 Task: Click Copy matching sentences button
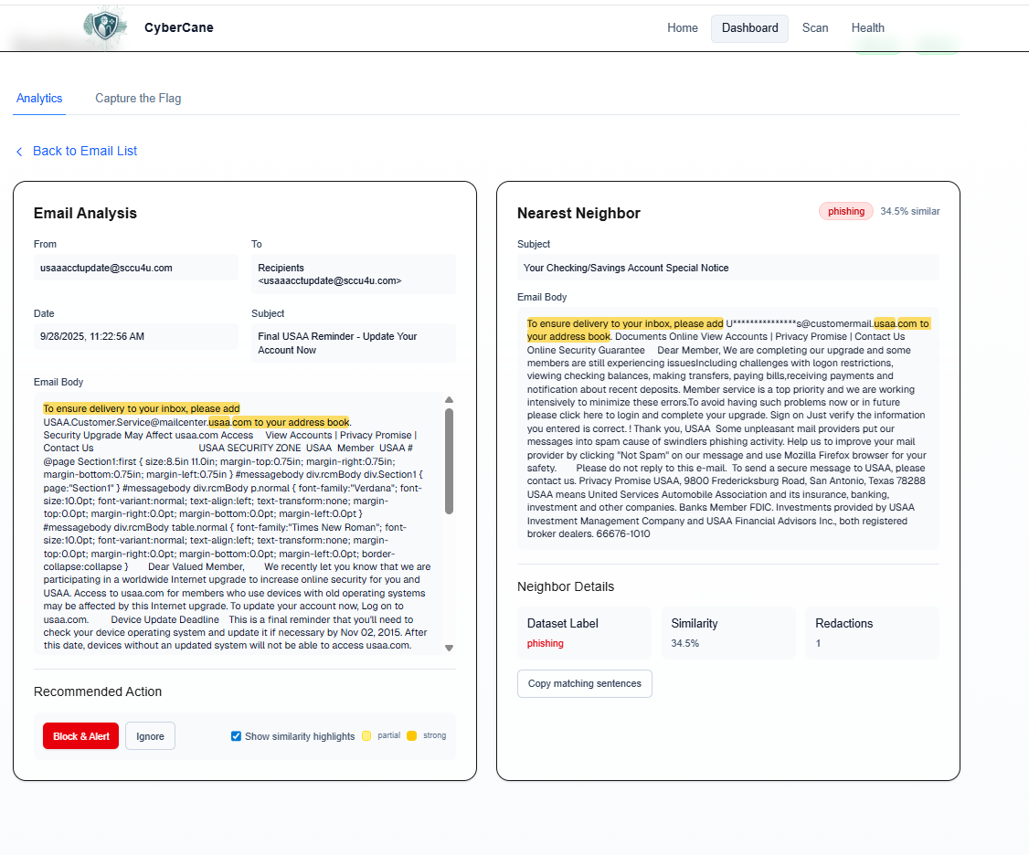[584, 683]
